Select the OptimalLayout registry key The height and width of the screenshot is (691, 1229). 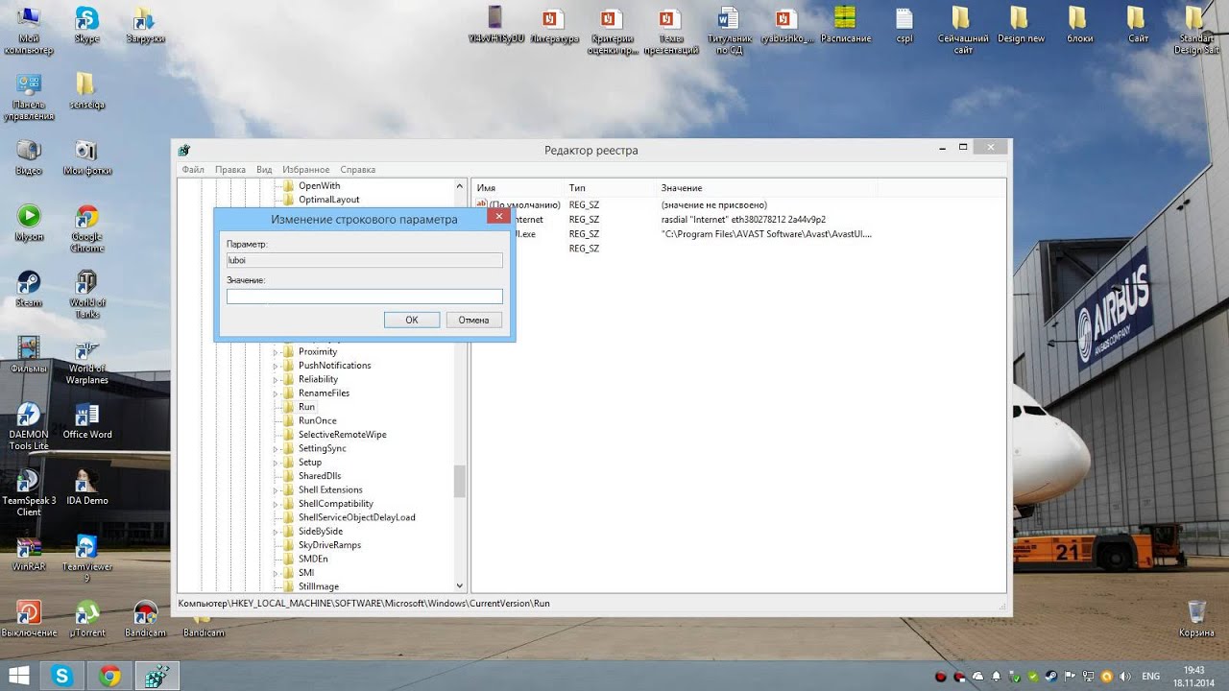[328, 200]
